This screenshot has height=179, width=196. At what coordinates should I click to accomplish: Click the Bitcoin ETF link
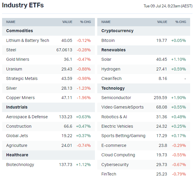108,40
